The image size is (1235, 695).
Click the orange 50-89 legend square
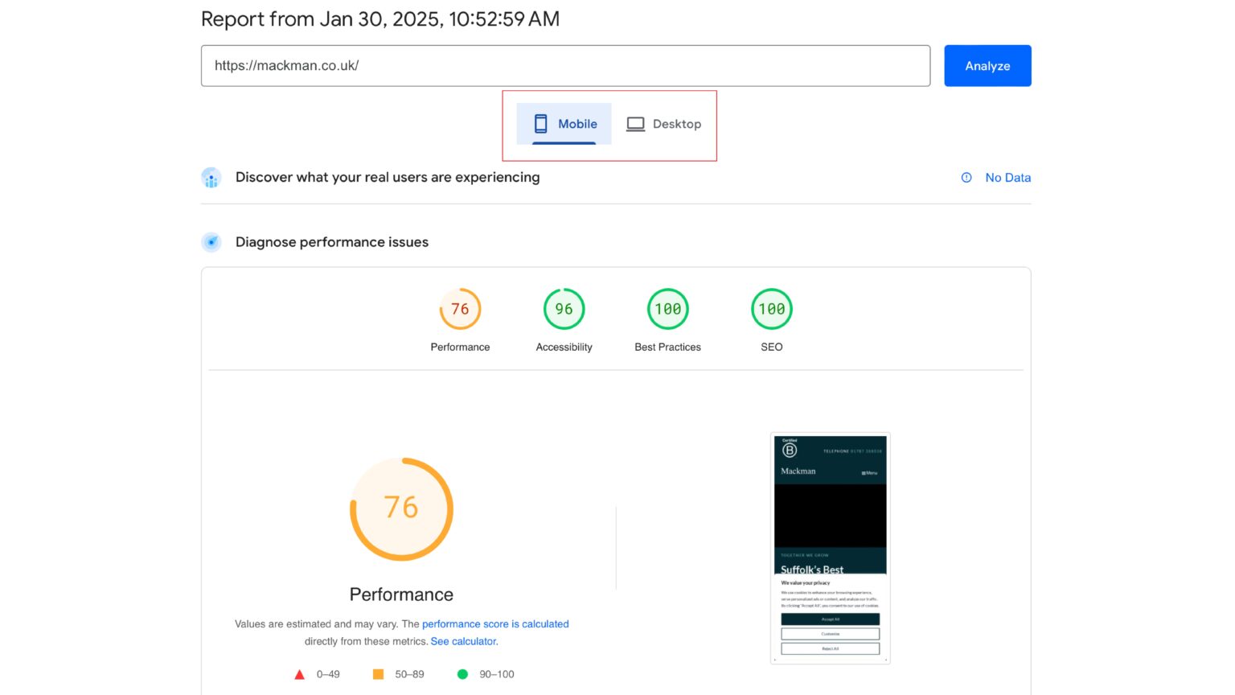(x=377, y=674)
